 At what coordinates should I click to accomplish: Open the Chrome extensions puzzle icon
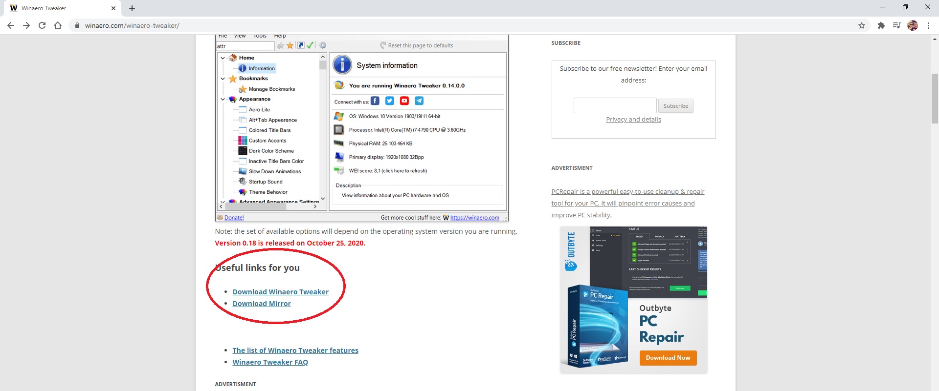[x=881, y=25]
